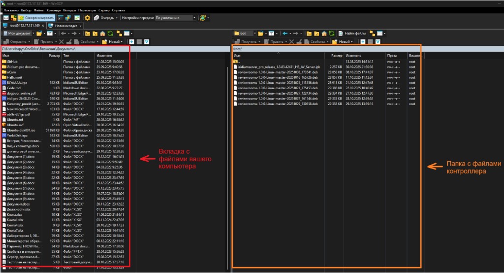Click the synchronized browsing icon in main toolbar
The image size is (504, 273).
[77, 18]
